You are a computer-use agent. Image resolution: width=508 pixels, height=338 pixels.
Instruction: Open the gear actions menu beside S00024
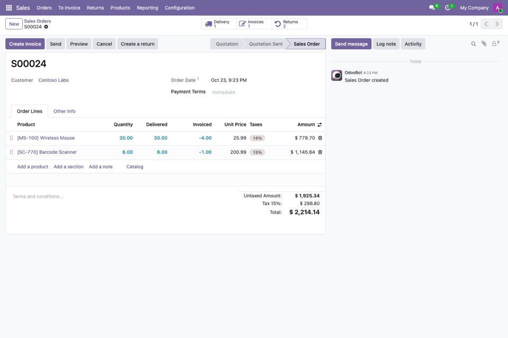click(x=46, y=27)
